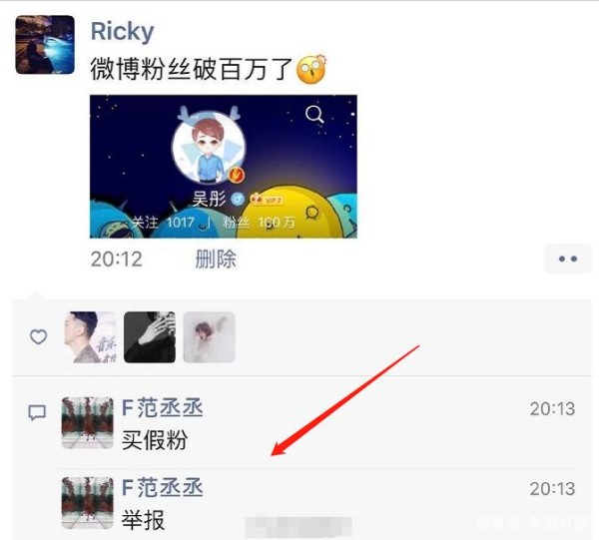Open third liker's pale pink avatar
Screen dimensions: 599x540
209,336
